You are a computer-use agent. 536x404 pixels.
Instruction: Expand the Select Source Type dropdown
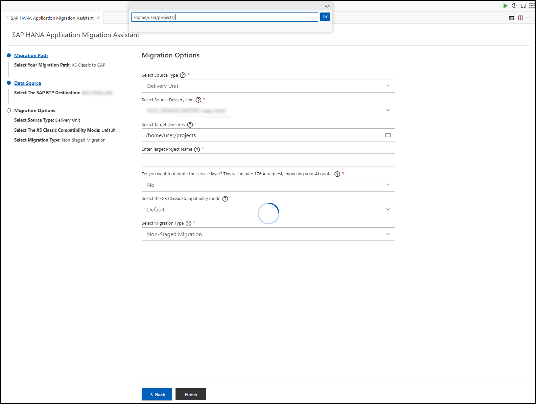(x=269, y=86)
